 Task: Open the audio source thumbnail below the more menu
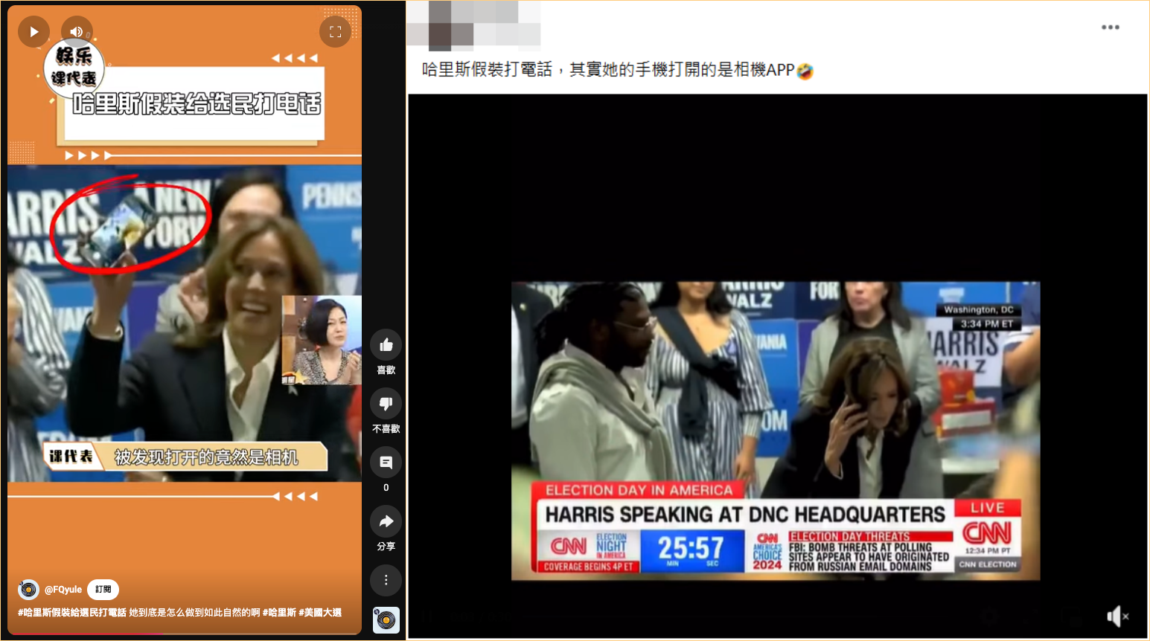pos(386,619)
